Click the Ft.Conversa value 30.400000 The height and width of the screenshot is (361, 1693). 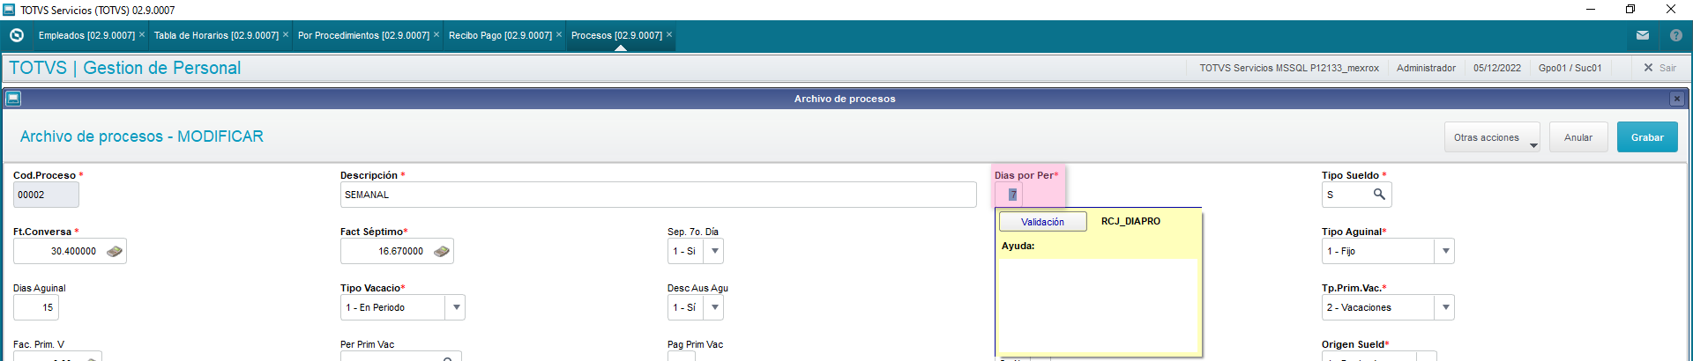[x=73, y=251]
